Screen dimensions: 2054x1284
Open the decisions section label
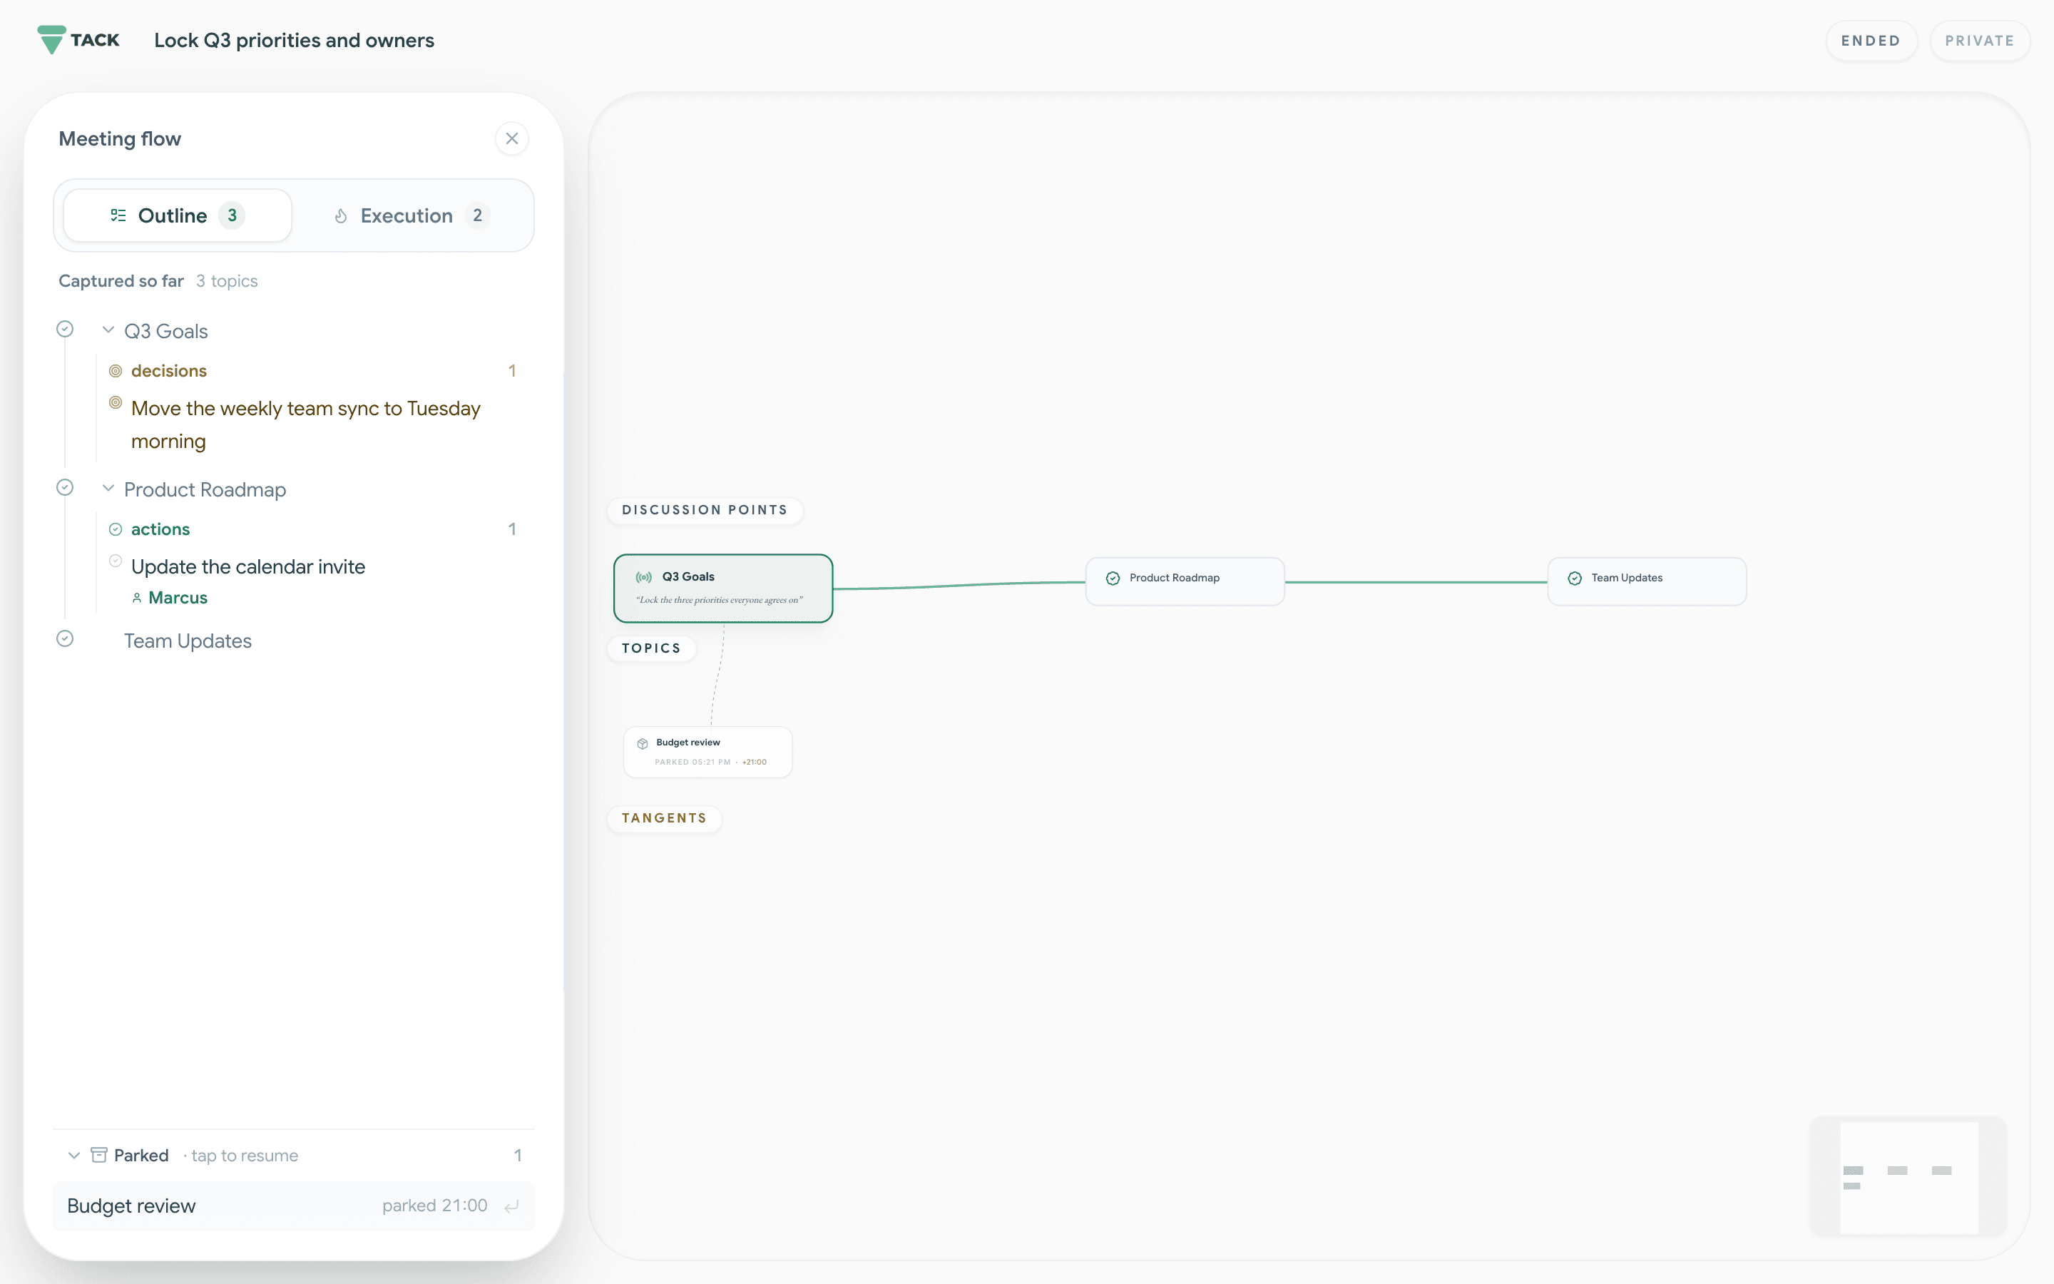[x=169, y=371]
